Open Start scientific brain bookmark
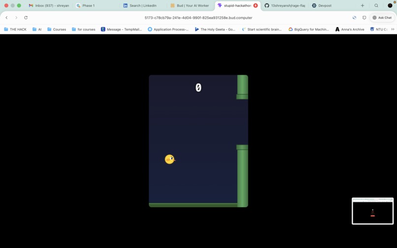The height and width of the screenshot is (248, 397). click(262, 30)
